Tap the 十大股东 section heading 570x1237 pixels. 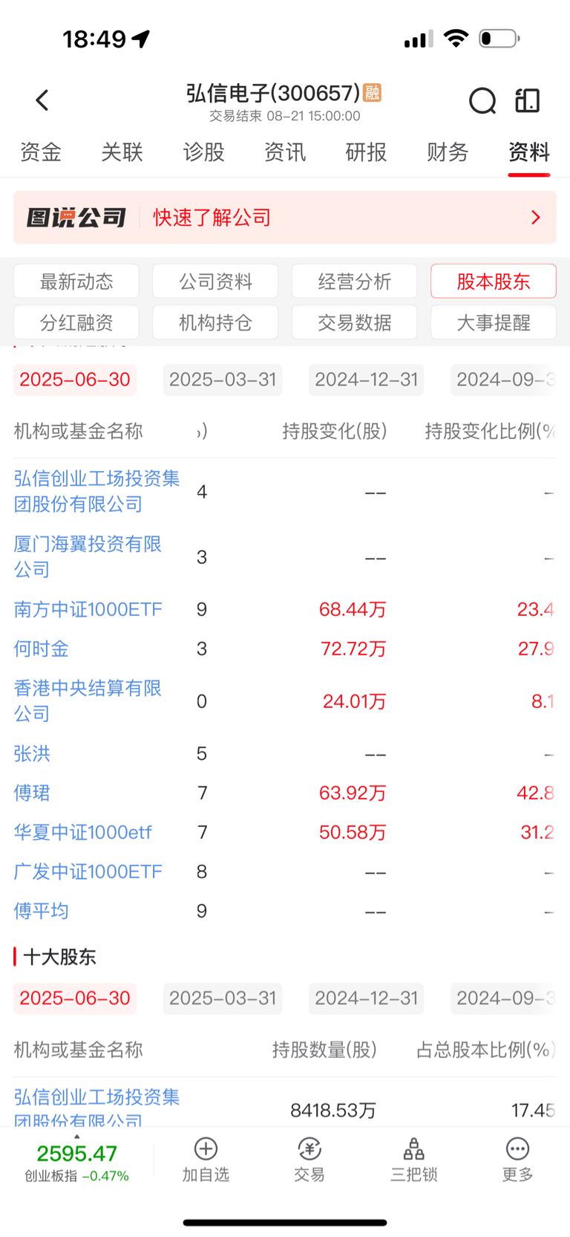(59, 957)
